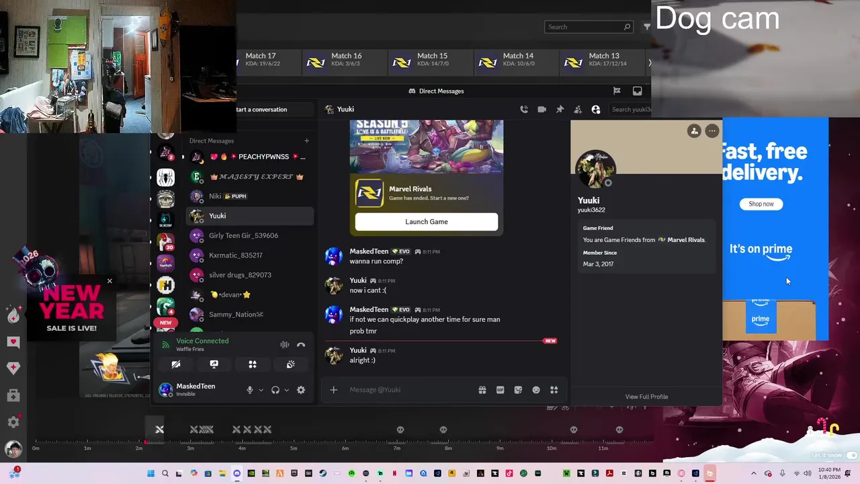Open the Niki direct message
Screen dimensions: 860x484
click(250, 196)
